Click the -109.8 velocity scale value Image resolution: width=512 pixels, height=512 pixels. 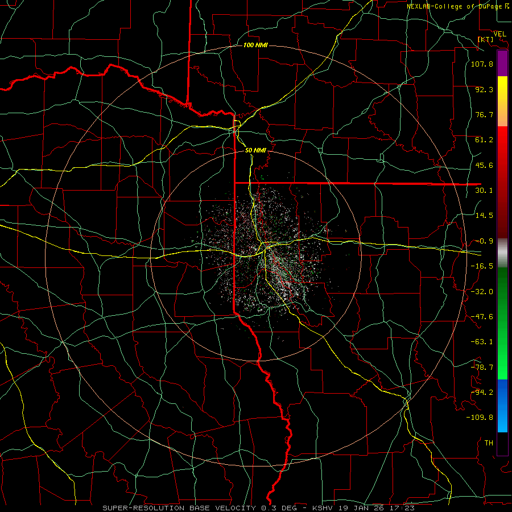[x=480, y=418]
